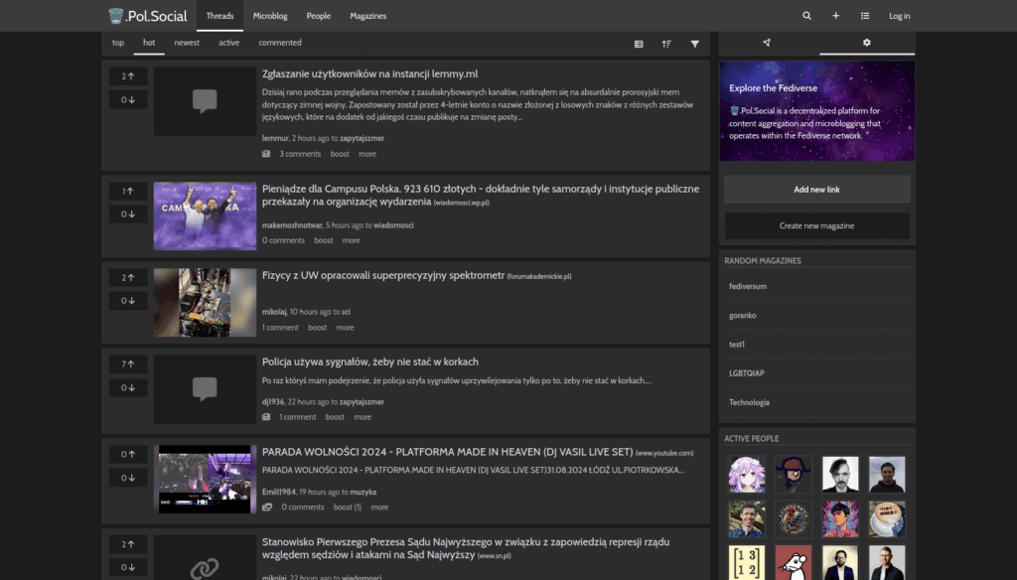The width and height of the screenshot is (1017, 580).
Task: Downvote the Policja używa sygnałów thread
Action: pyautogui.click(x=128, y=387)
